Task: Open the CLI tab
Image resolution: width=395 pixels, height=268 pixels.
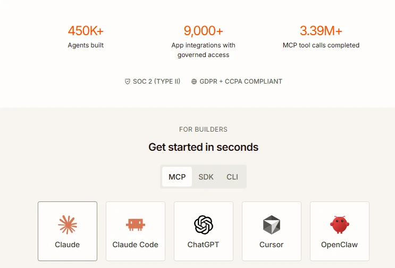Action: pyautogui.click(x=232, y=177)
